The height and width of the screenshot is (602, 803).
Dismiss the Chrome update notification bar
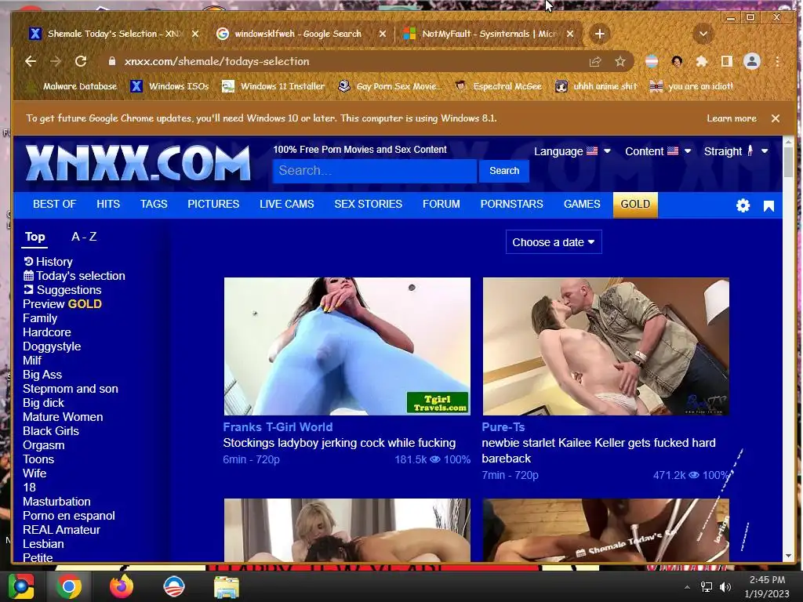776,118
